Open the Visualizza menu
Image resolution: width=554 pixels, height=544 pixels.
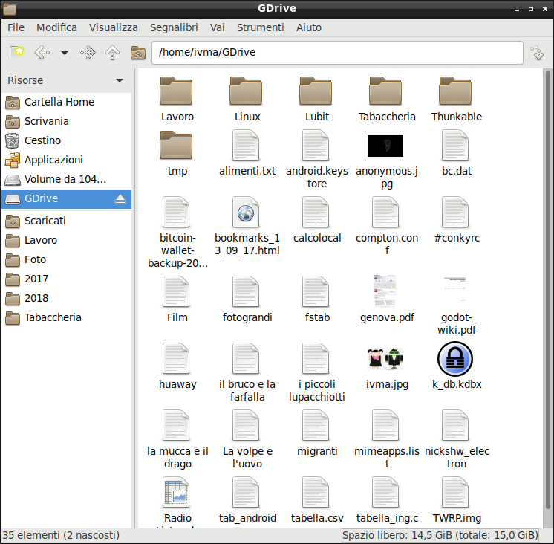point(114,27)
